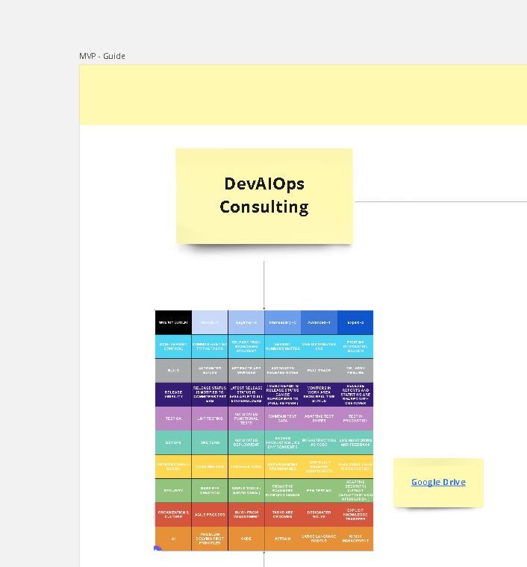The height and width of the screenshot is (567, 527).
Task: Click the Architecture & Design row label
Action: 173,466
